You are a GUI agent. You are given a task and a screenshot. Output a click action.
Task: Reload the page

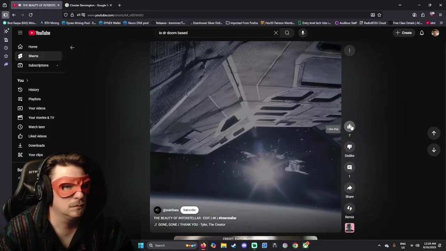click(x=31, y=15)
